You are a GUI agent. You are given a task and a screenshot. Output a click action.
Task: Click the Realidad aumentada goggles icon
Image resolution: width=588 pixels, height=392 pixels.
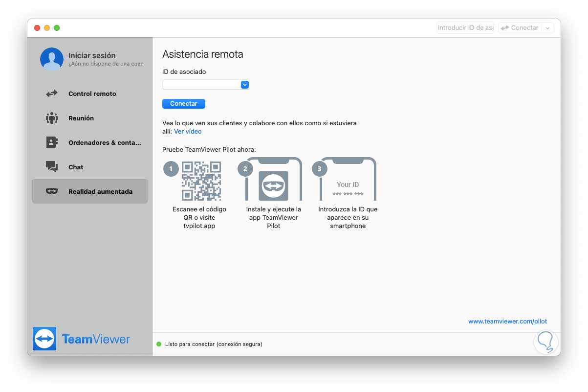coord(52,191)
